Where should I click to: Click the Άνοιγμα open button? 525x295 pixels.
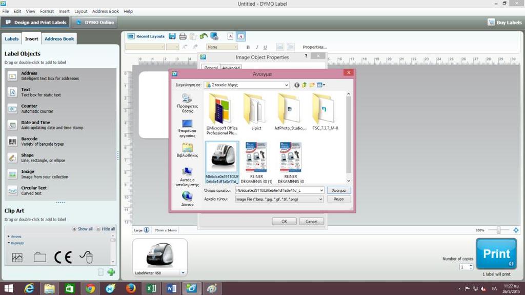point(339,190)
